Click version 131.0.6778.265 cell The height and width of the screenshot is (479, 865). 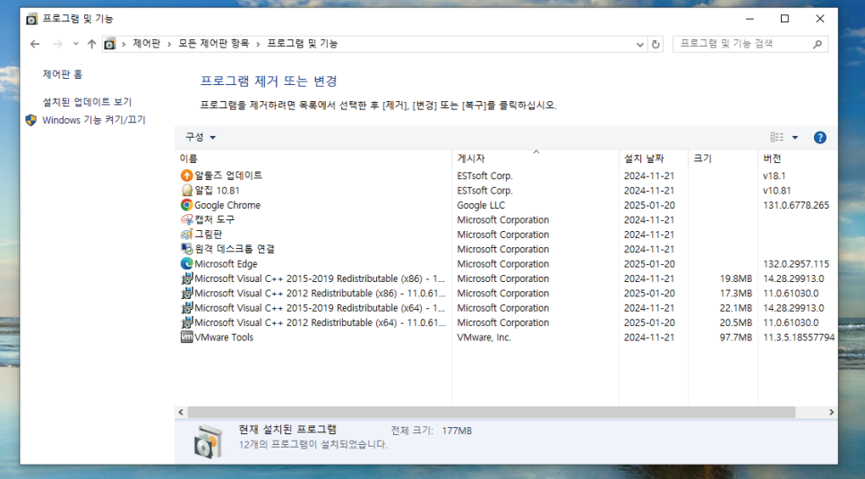796,205
